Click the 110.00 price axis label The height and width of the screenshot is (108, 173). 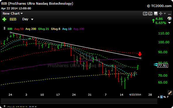[164, 33]
